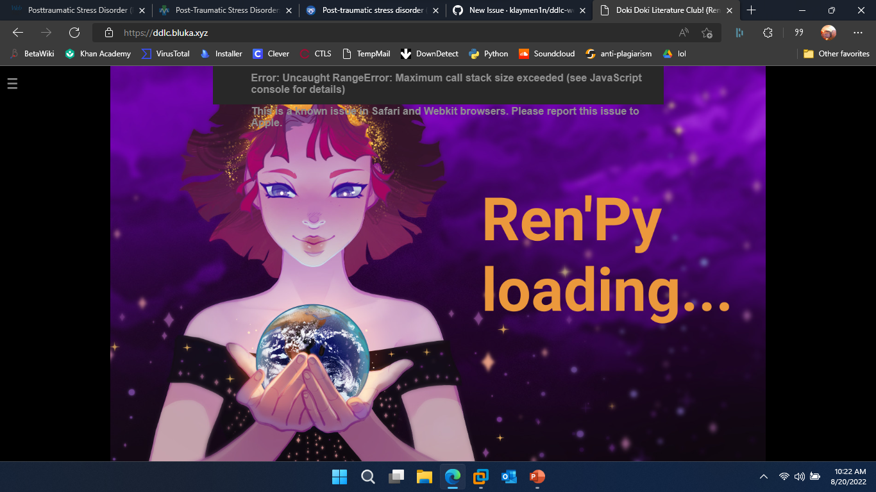This screenshot has width=876, height=492.
Task: Open Outlook from the taskbar
Action: coord(509,477)
